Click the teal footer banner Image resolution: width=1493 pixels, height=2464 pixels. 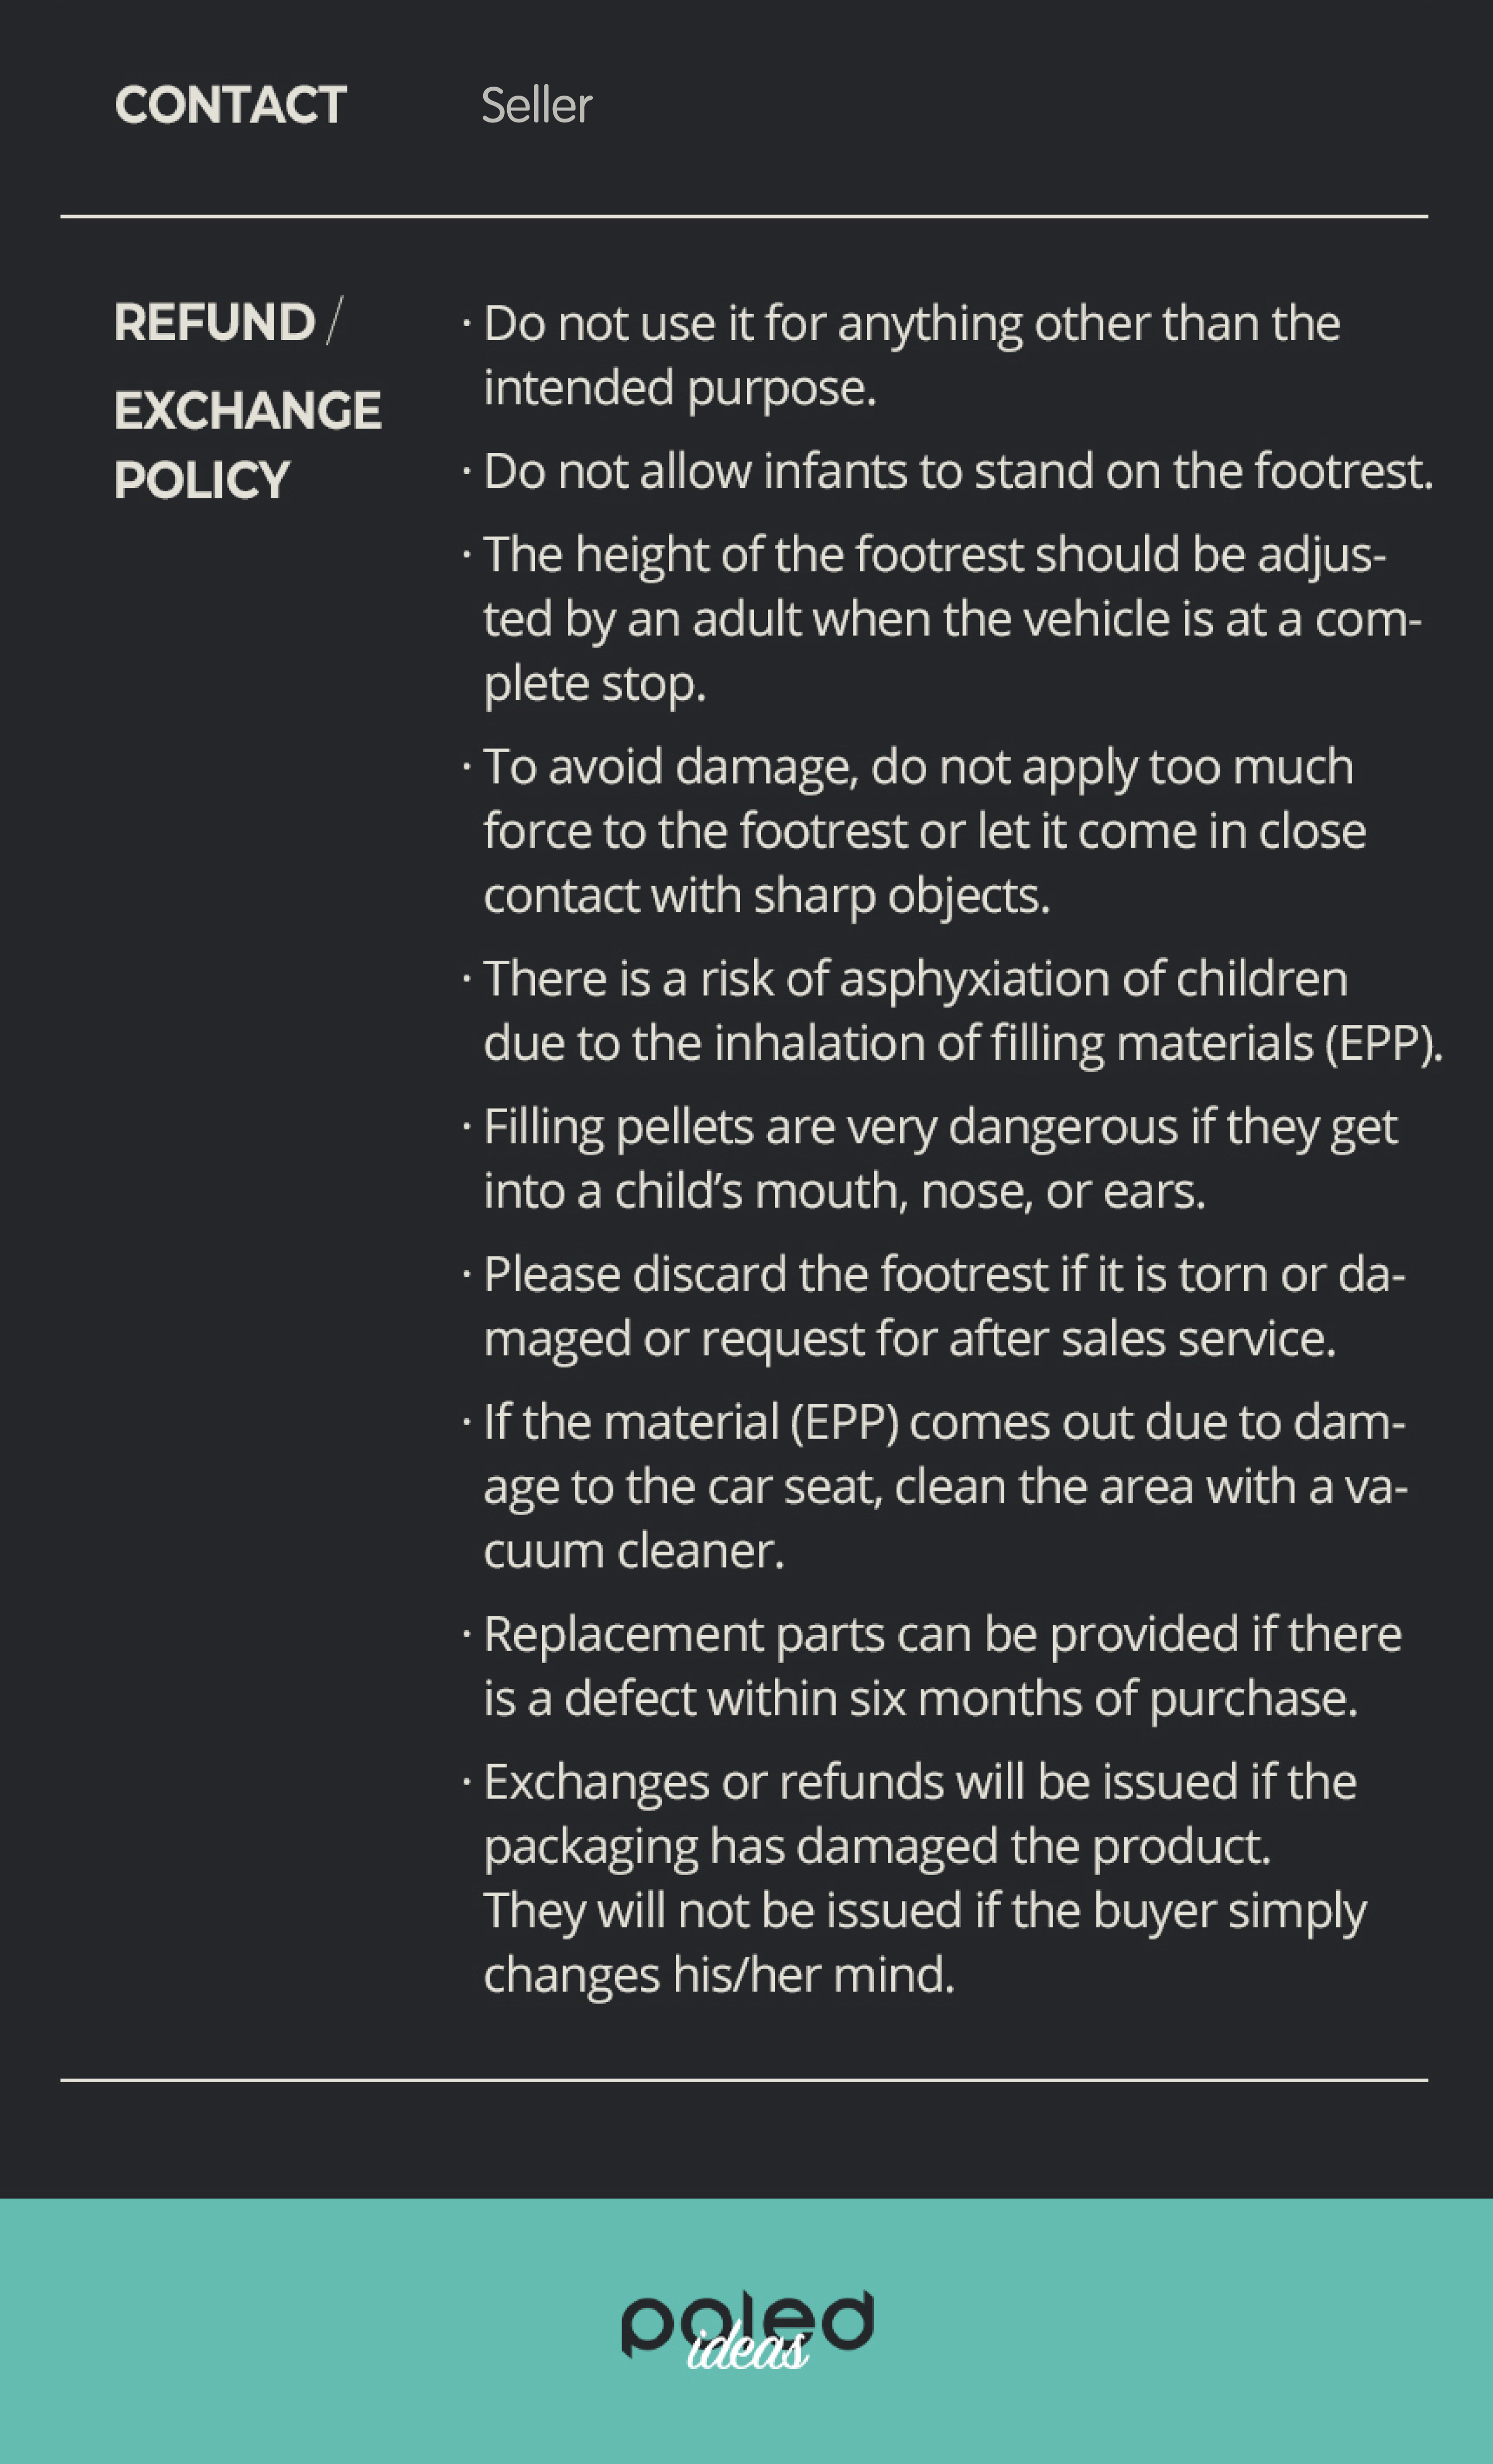[x=746, y=2331]
